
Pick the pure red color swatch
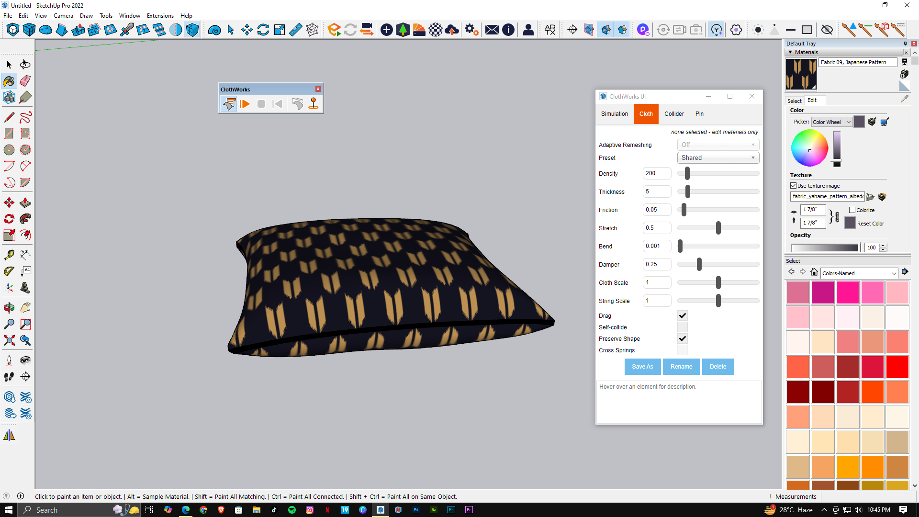click(x=897, y=367)
